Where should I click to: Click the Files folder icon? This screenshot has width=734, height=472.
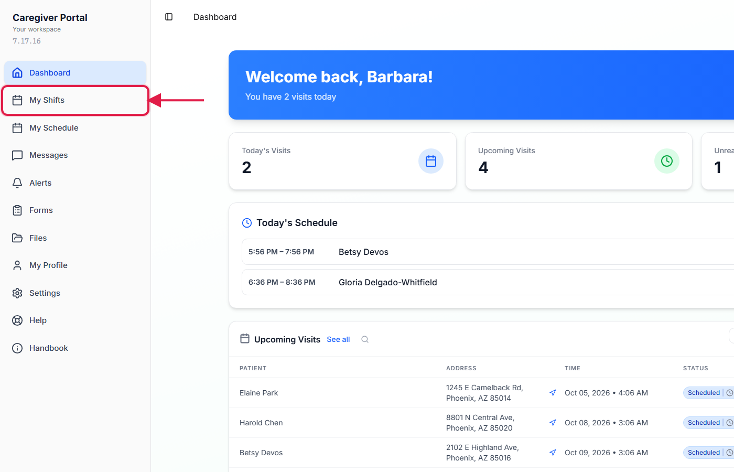coord(17,238)
